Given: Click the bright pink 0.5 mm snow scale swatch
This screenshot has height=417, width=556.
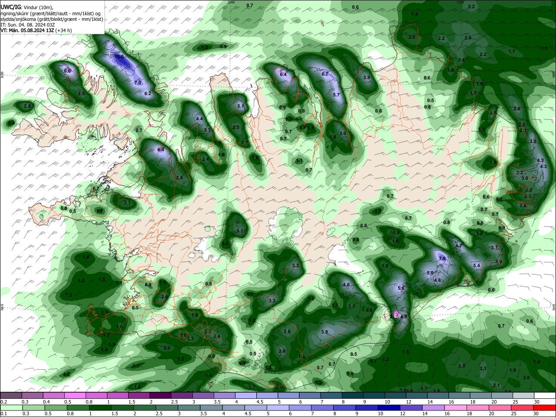Looking at the screenshot, I should pyautogui.click(x=75, y=395).
